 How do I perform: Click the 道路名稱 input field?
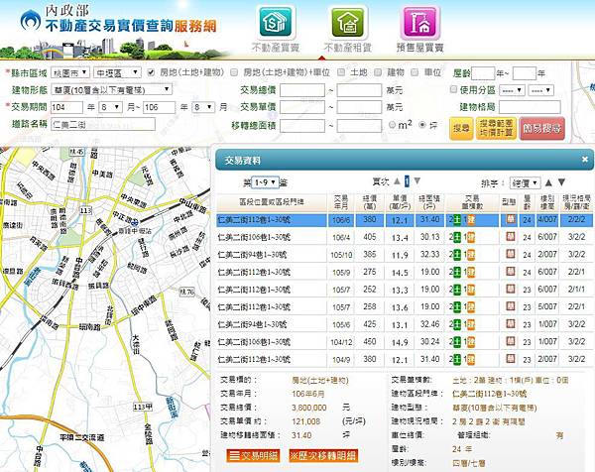103,124
